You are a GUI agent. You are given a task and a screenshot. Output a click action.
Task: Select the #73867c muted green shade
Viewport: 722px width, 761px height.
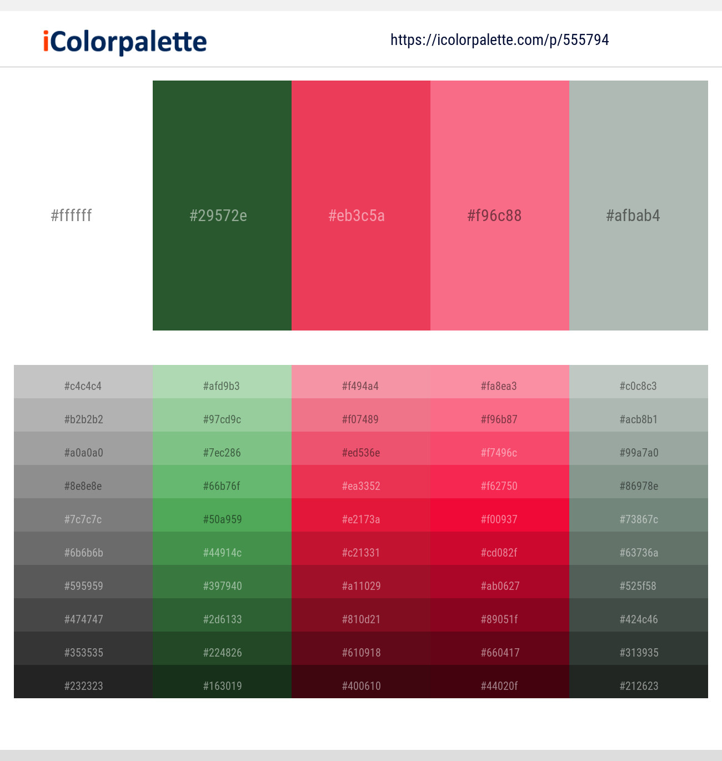click(639, 515)
